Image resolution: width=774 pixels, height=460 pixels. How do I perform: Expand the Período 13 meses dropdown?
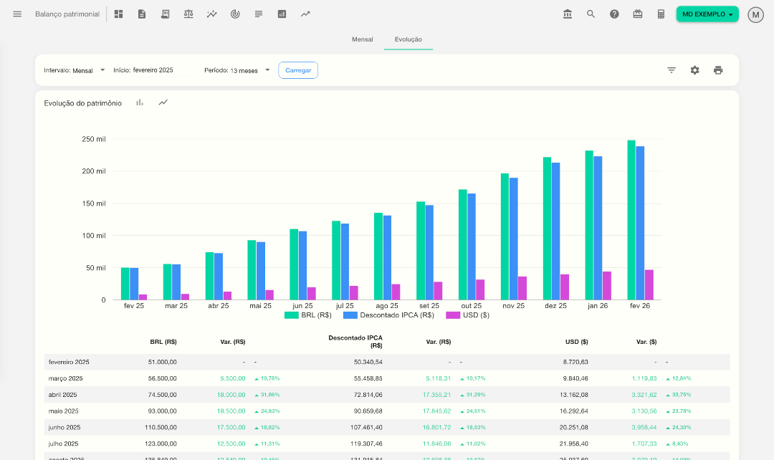pos(237,70)
